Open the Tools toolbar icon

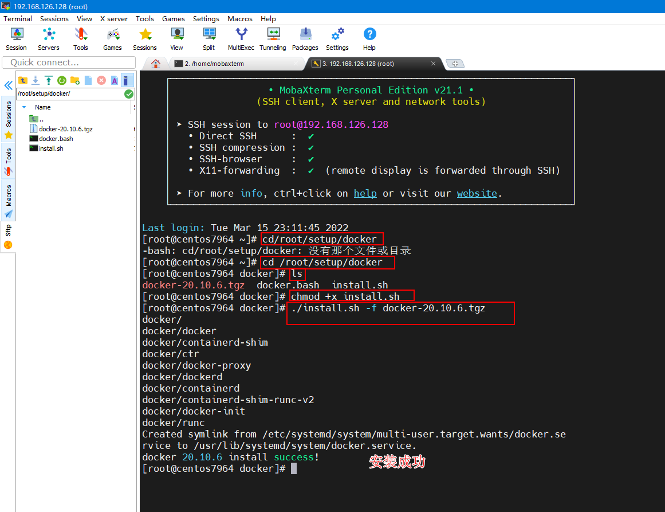point(81,38)
